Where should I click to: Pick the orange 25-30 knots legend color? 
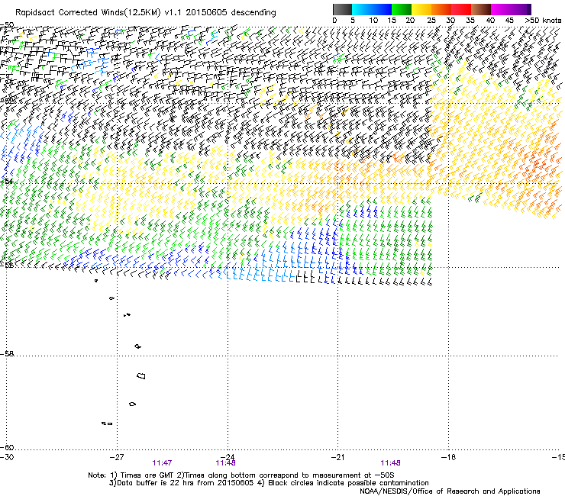click(x=441, y=9)
